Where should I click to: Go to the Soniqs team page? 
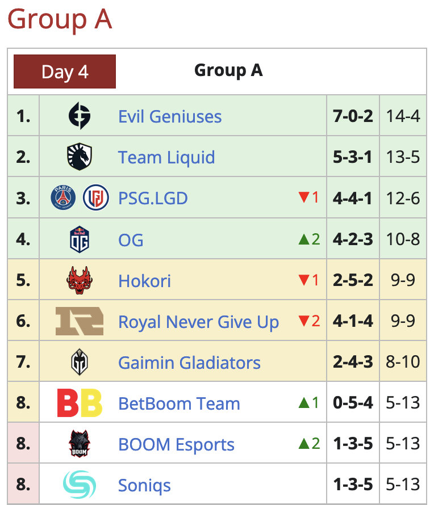point(144,486)
